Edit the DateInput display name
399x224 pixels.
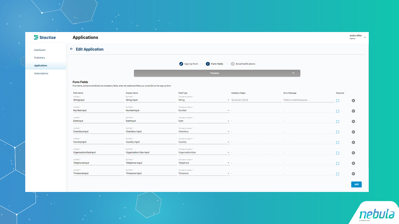(151, 121)
